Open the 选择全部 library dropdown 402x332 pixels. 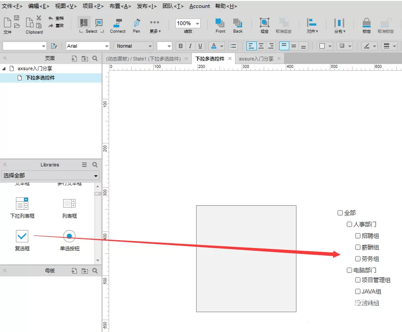50,175
